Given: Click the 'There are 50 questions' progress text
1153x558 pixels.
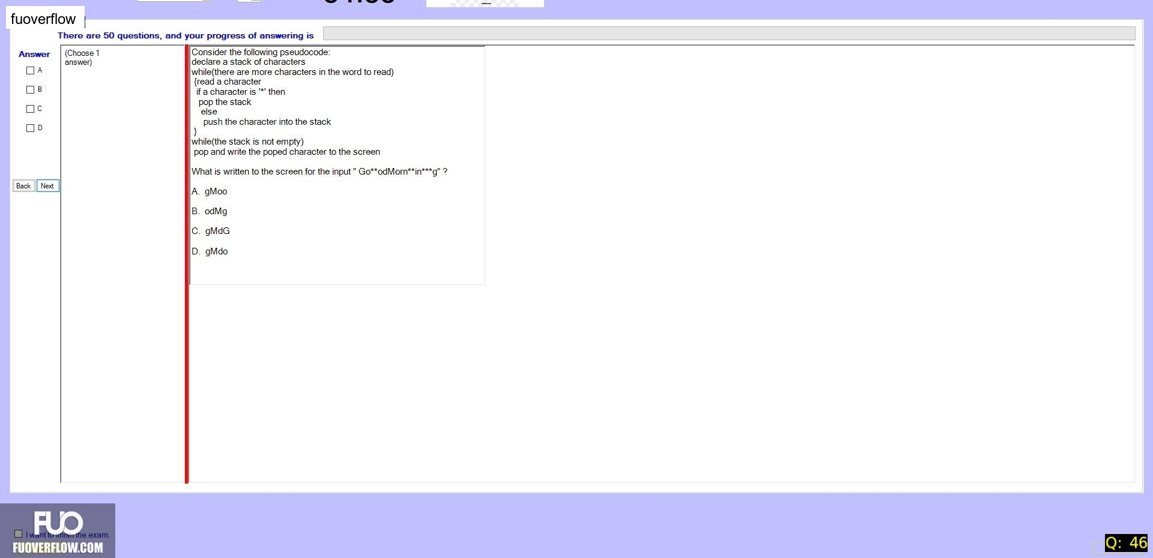Looking at the screenshot, I should tap(186, 35).
